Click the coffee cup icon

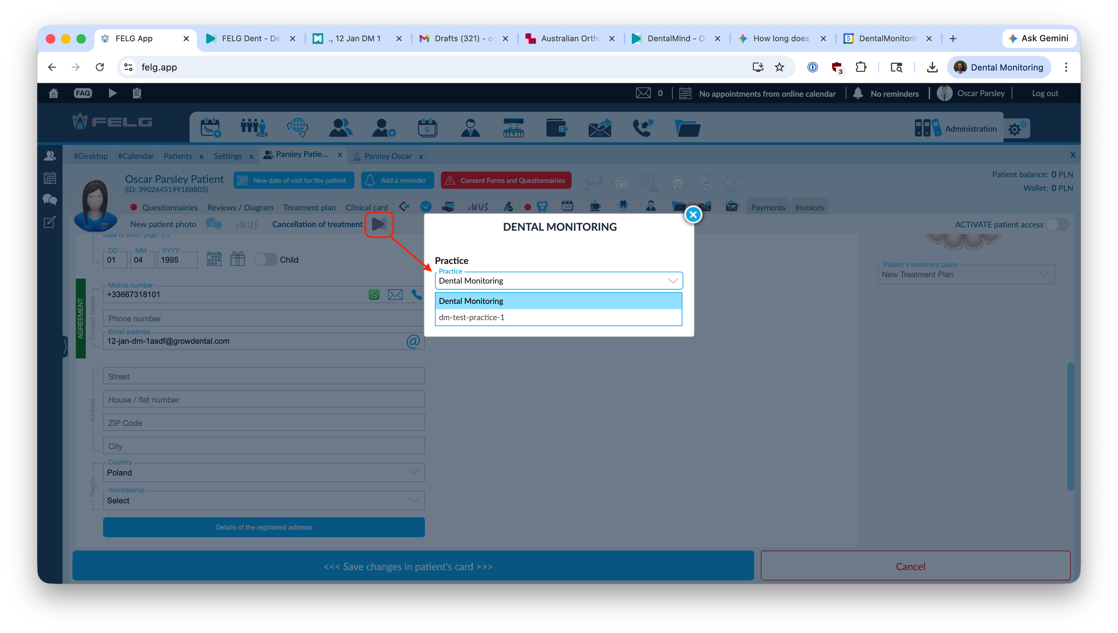(x=595, y=206)
